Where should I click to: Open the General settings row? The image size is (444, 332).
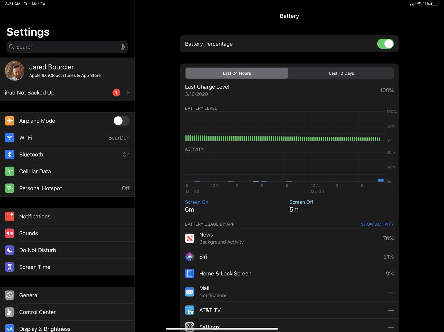pos(67,295)
